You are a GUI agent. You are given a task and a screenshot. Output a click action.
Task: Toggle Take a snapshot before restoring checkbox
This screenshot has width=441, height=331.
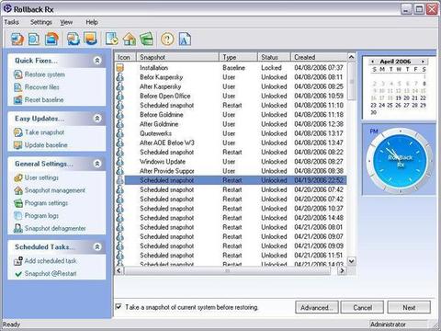coord(119,307)
